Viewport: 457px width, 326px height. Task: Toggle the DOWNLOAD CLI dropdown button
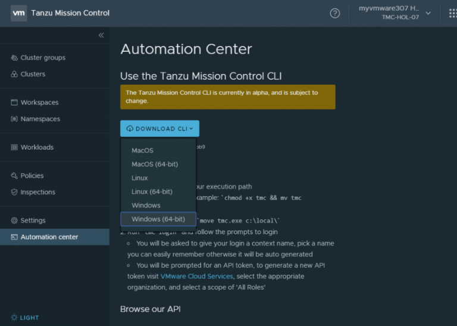pos(159,129)
